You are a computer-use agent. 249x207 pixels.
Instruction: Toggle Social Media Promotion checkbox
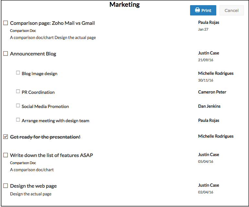tap(18, 106)
